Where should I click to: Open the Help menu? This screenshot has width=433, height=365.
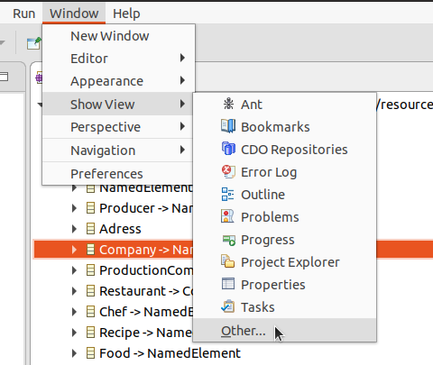(x=126, y=14)
